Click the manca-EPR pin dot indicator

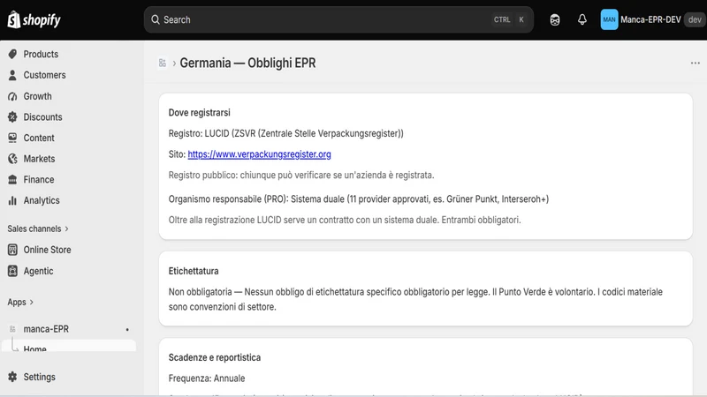click(127, 329)
